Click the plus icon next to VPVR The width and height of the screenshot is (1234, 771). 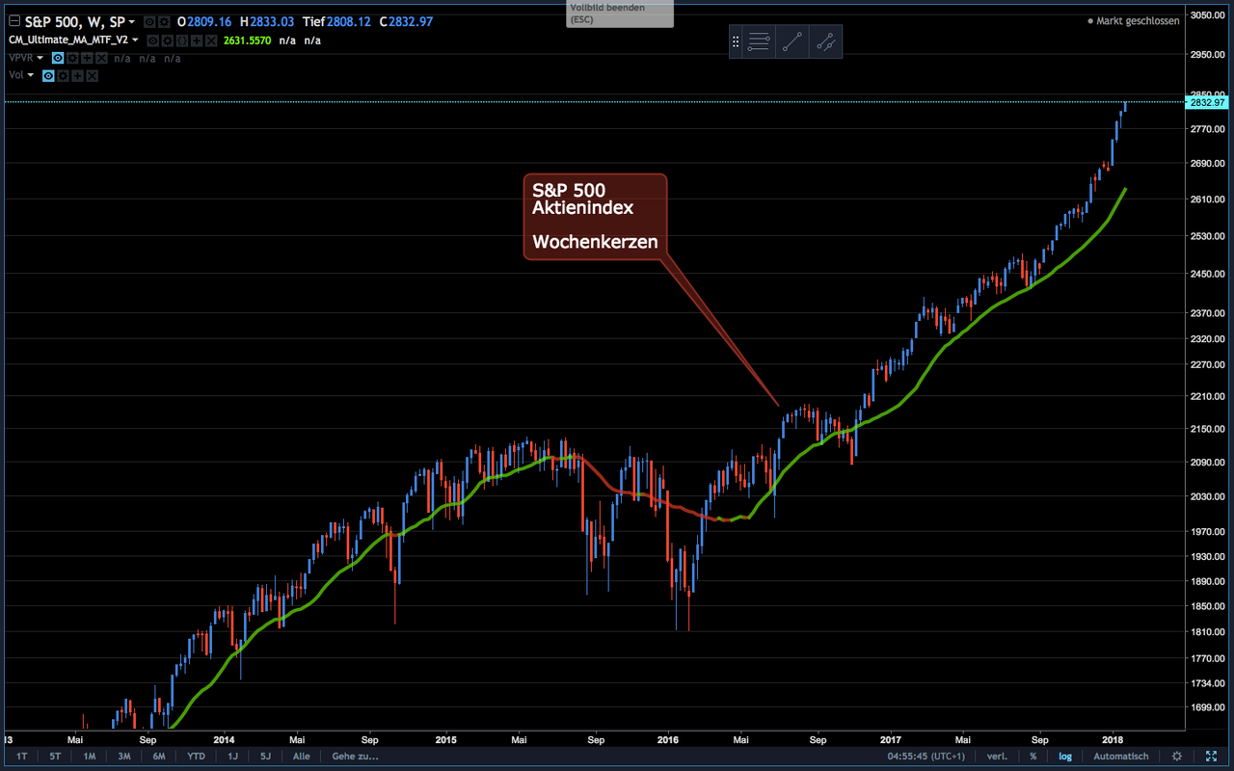(x=87, y=58)
